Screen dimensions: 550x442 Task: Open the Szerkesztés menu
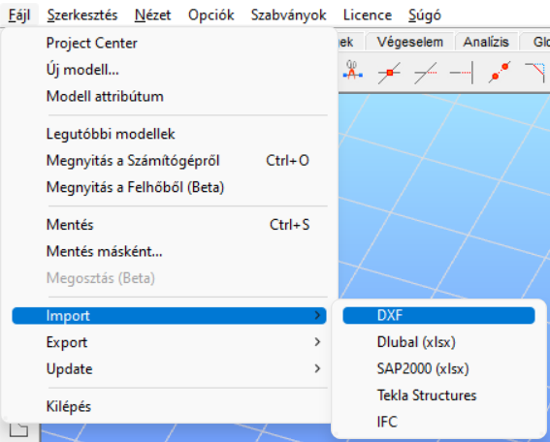tap(82, 16)
